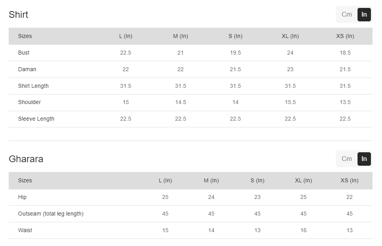Select the Daman row label

pos(27,69)
